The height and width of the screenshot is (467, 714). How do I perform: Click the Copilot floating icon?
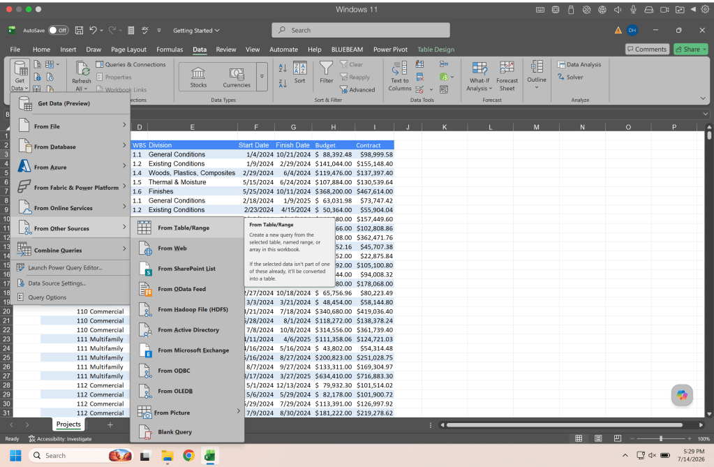point(682,395)
